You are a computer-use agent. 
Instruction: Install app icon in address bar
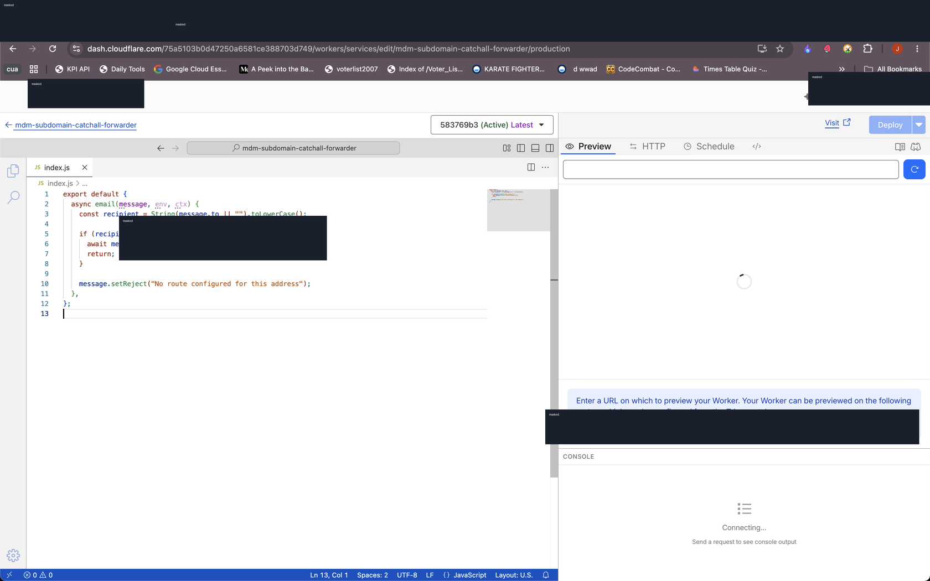coord(762,49)
